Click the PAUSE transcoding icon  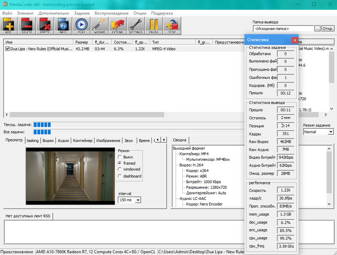pos(154,25)
